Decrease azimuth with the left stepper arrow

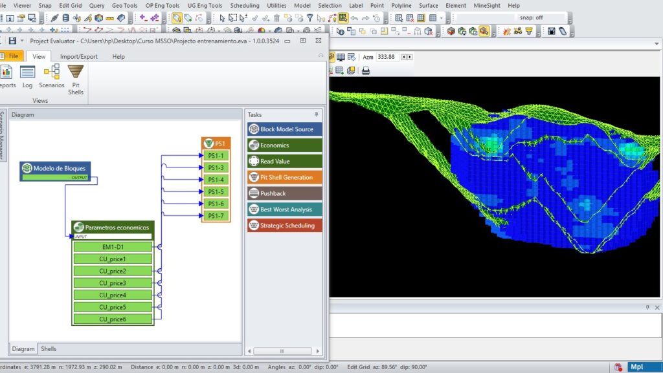pyautogui.click(x=404, y=57)
